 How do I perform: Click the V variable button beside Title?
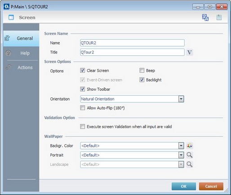pyautogui.click(x=190, y=52)
